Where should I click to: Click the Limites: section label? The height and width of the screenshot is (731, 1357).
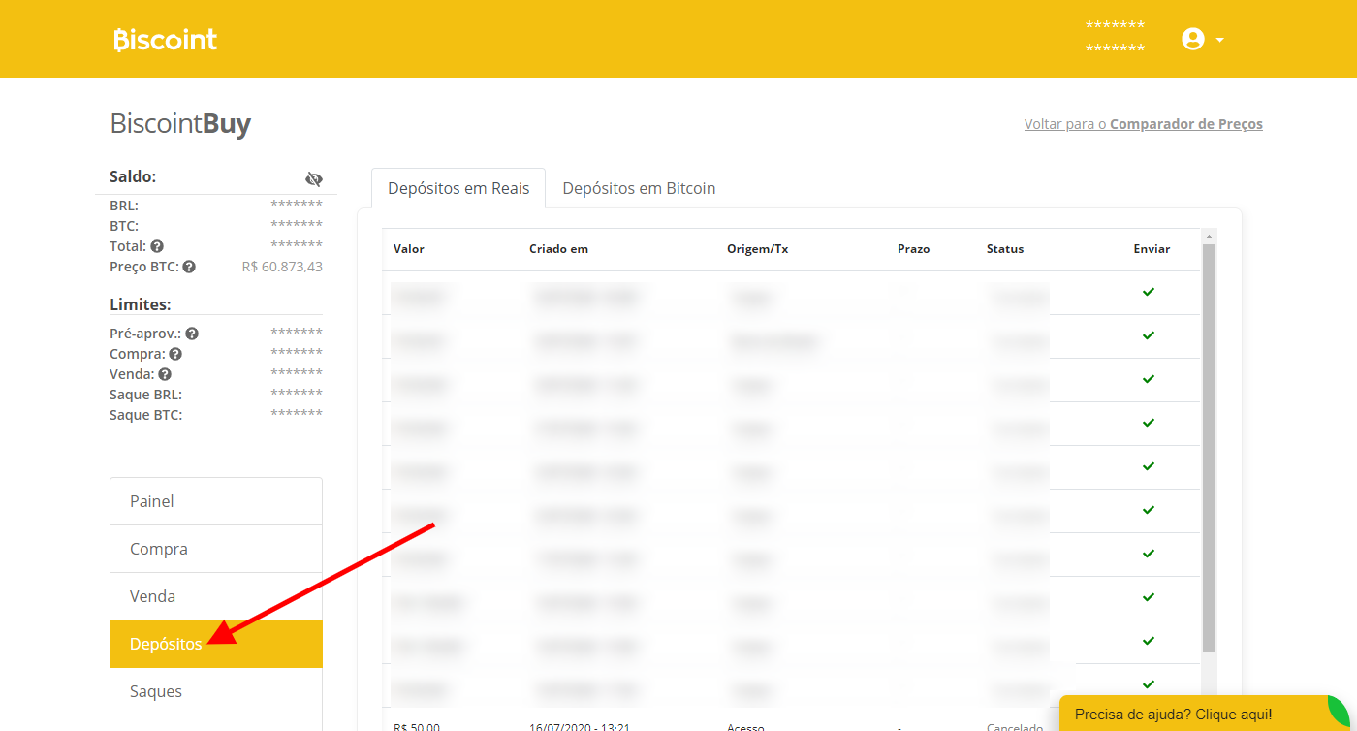pos(141,304)
